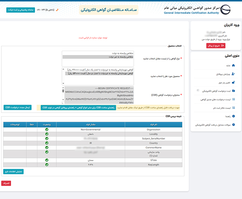The image size is (242, 199).
Task: Click CSR textarea scroll up arrow
Action: [63, 88]
